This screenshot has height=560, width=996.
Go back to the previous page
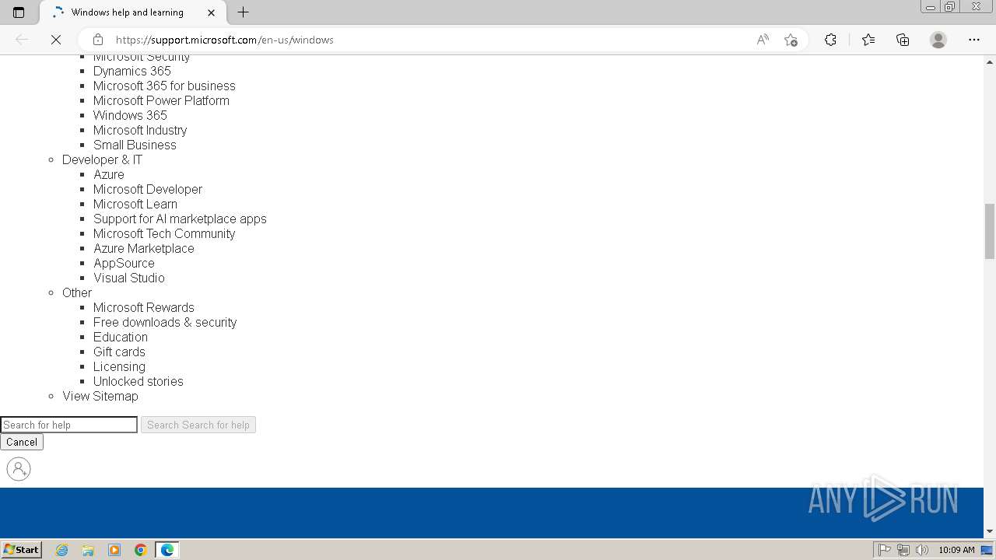click(x=22, y=40)
